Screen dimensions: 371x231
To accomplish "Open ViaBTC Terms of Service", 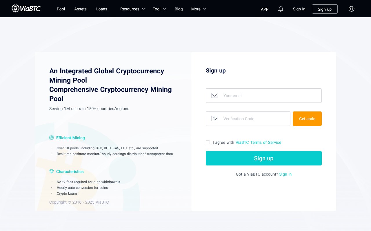I will tap(258, 142).
